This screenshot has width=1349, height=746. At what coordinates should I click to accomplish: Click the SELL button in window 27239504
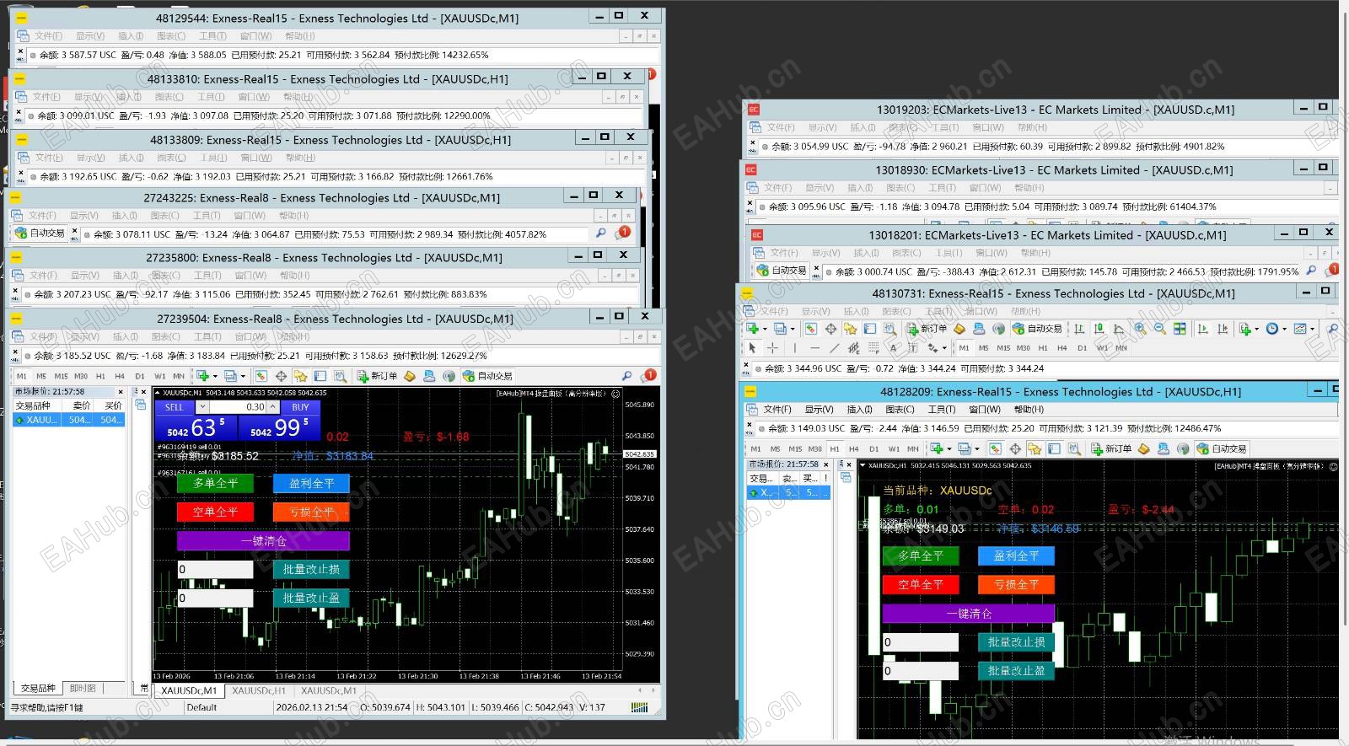(175, 407)
